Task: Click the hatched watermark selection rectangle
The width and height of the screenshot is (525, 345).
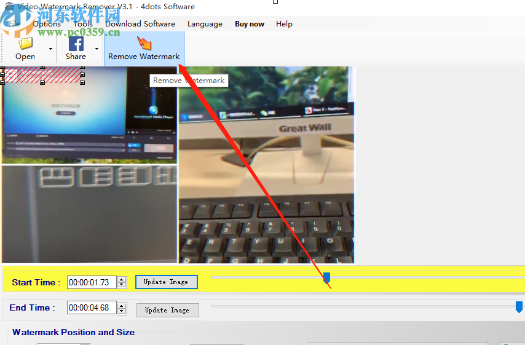Action: point(42,74)
